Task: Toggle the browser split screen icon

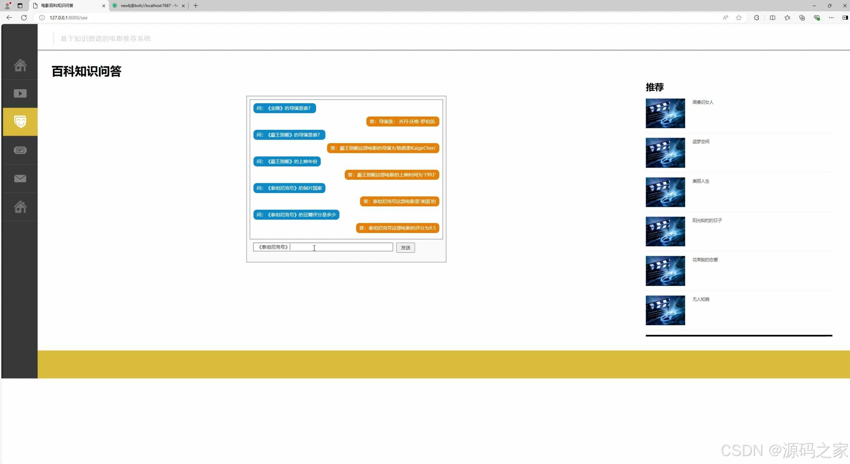Action: pos(772,18)
